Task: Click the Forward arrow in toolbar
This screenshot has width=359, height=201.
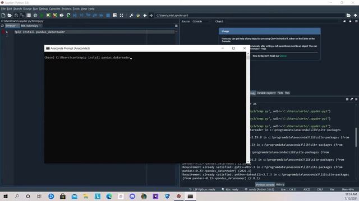Action: [x=151, y=15]
